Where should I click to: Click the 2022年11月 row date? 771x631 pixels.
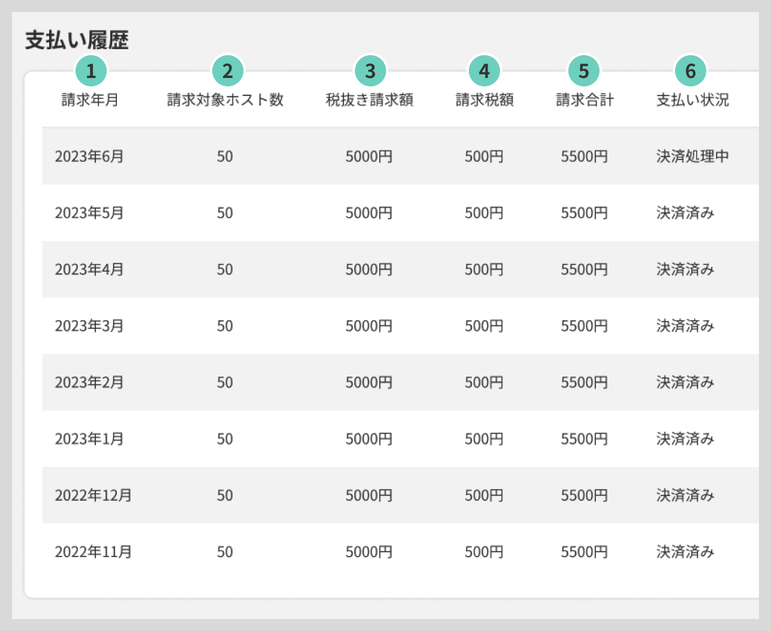[x=93, y=552]
